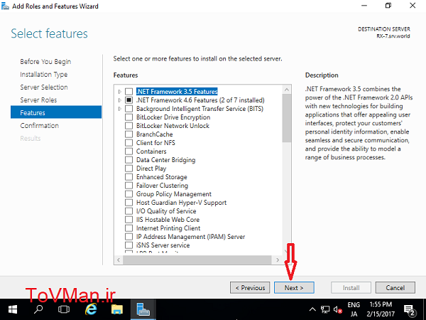Check I/O Quality of Service
Image resolution: width=426 pixels, height=320 pixels.
(x=129, y=211)
